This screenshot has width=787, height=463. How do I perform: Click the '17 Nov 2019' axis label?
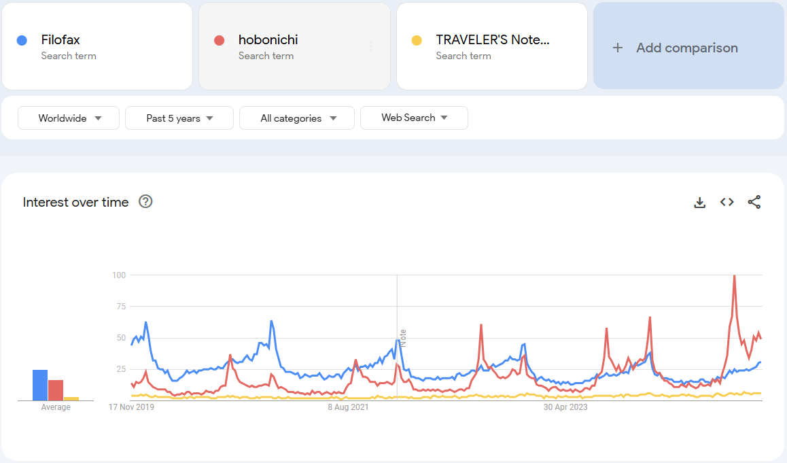point(131,407)
